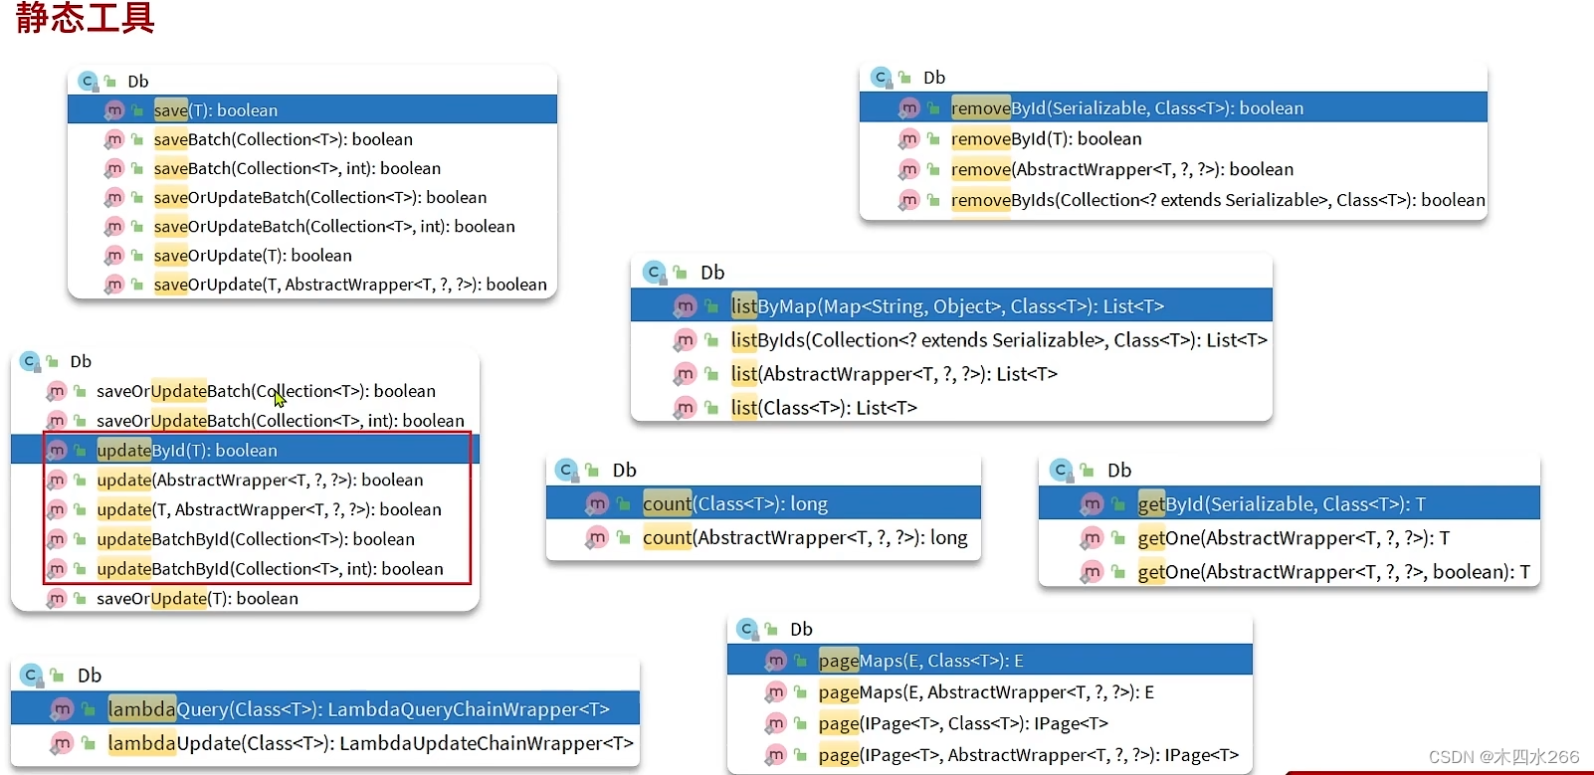Click method icon beside page(IPage<T>, Class<T>)
This screenshot has width=1594, height=775.
775,723
